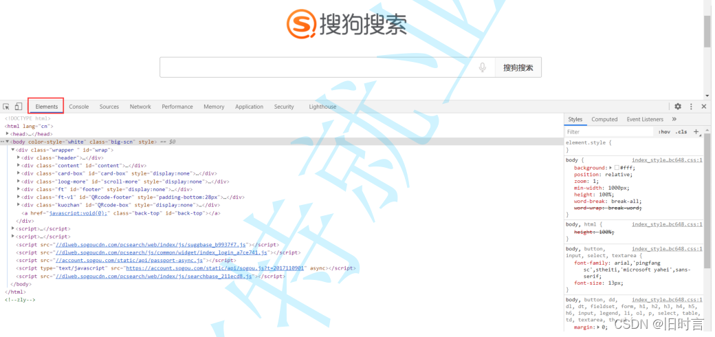Open the Memory tab
The height and width of the screenshot is (337, 715).
pos(214,107)
